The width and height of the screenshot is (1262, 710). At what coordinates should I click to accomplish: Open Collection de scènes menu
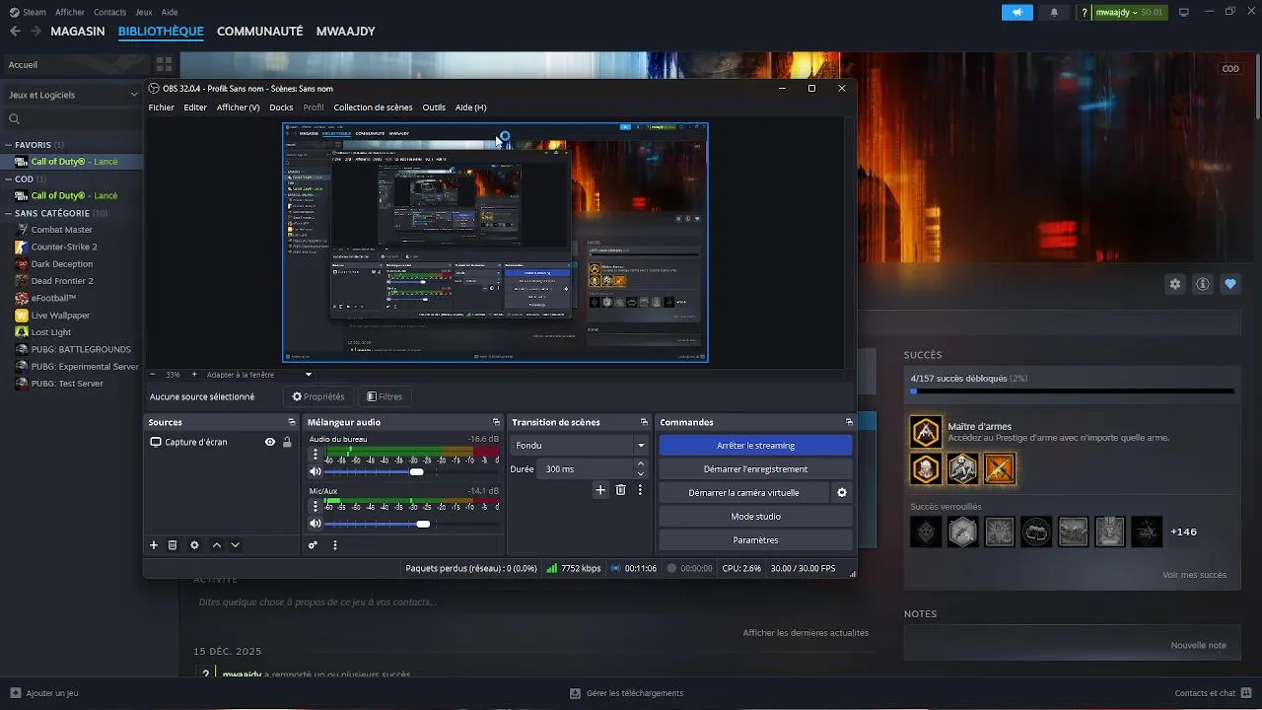[x=373, y=107]
